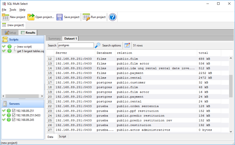
Task: Click the Save project floppy disk icon
Action: pos(59,17)
